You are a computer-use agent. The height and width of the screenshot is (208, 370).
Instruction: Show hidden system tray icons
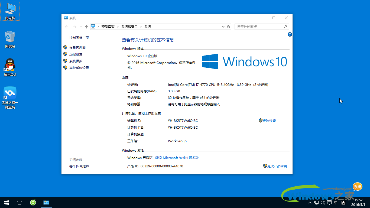[310, 203]
